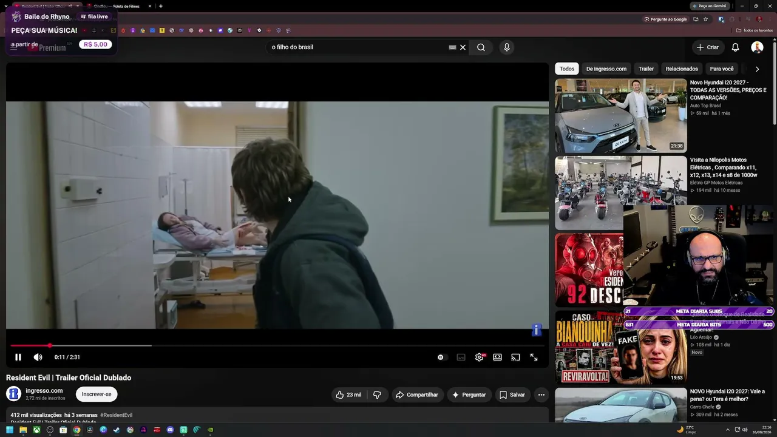
Task: Open the ingresso.com channel avatar
Action: (13, 394)
